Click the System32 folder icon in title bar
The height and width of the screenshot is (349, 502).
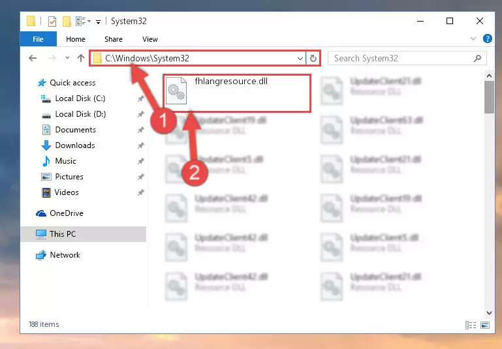point(31,21)
